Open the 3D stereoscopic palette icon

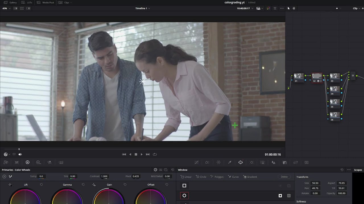[307, 162]
